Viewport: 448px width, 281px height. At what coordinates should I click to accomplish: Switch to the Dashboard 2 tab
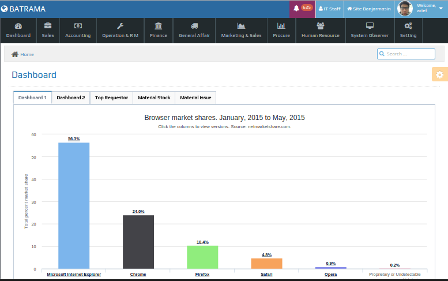71,98
